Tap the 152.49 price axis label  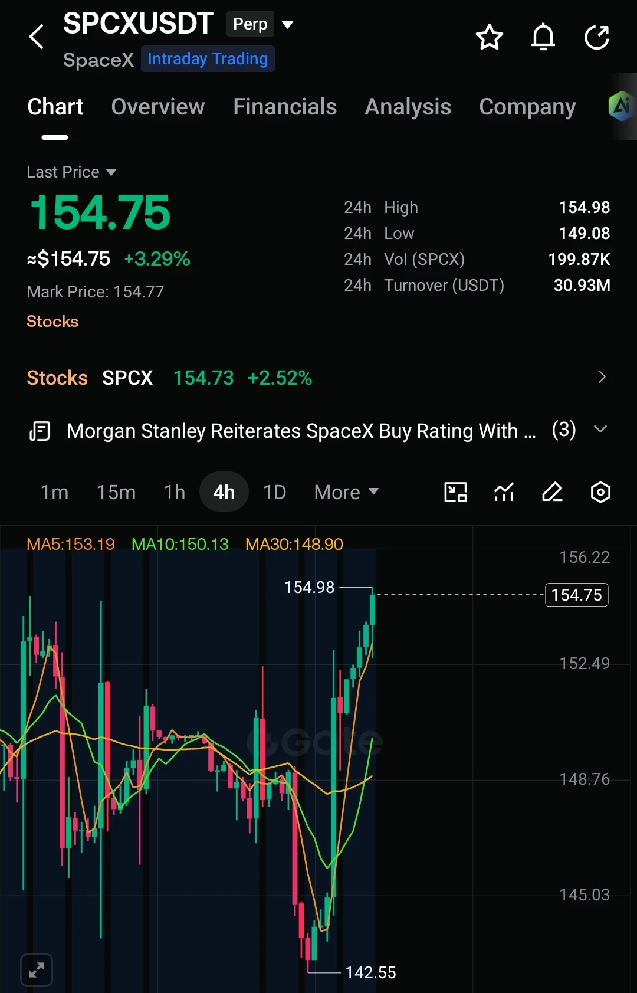coord(585,664)
